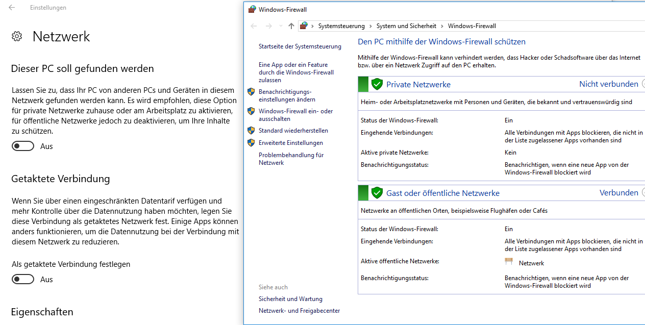
Task: Click shield icon beside Erweiterte Einstellungen
Action: (251, 143)
